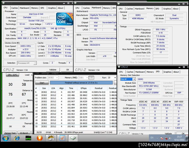The image size is (189, 148).
Task: Click the EN language indicator in tray
Action: tap(152, 138)
